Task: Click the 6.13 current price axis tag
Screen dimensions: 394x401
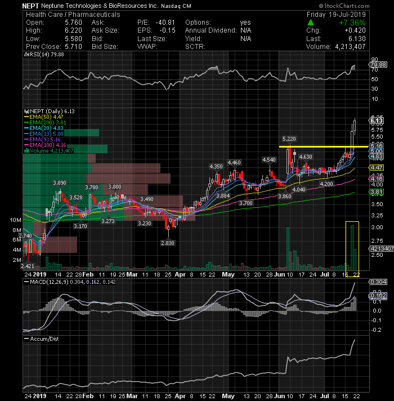Action: 377,121
